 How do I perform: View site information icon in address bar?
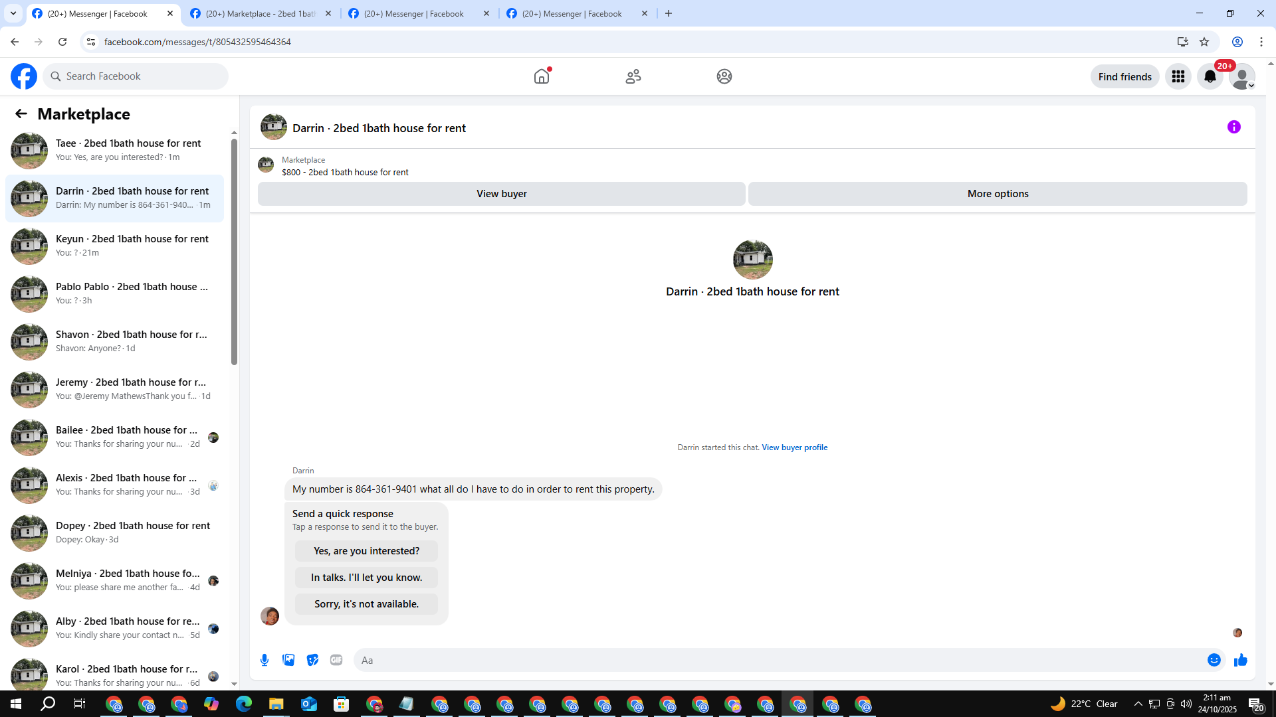click(91, 42)
